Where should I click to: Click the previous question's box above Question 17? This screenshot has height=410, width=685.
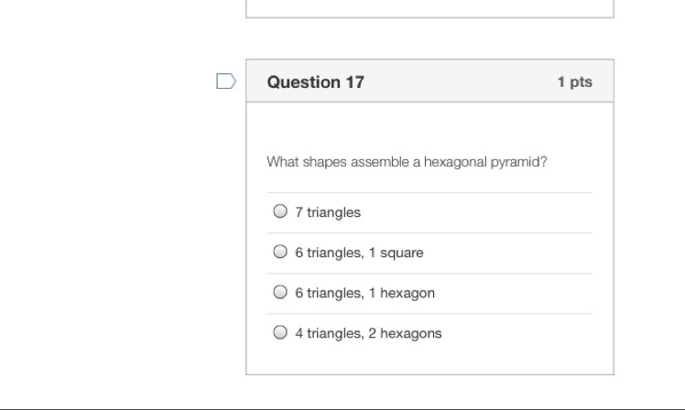point(429,8)
